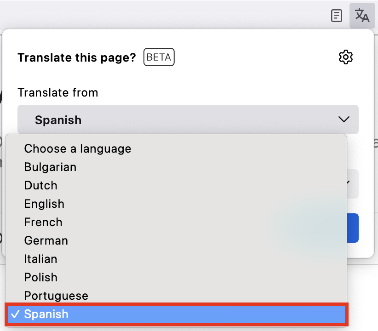Select French from the language list
Viewport: 378px width, 331px height.
pyautogui.click(x=43, y=222)
